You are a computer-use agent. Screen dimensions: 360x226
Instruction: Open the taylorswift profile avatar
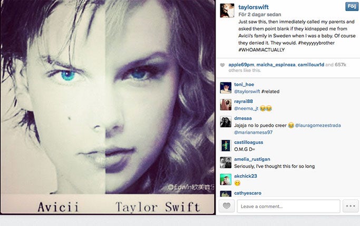(x=227, y=11)
